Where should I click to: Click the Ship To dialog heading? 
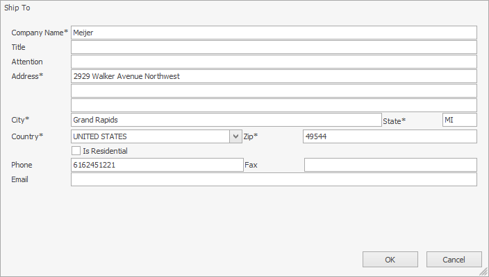tap(17, 8)
